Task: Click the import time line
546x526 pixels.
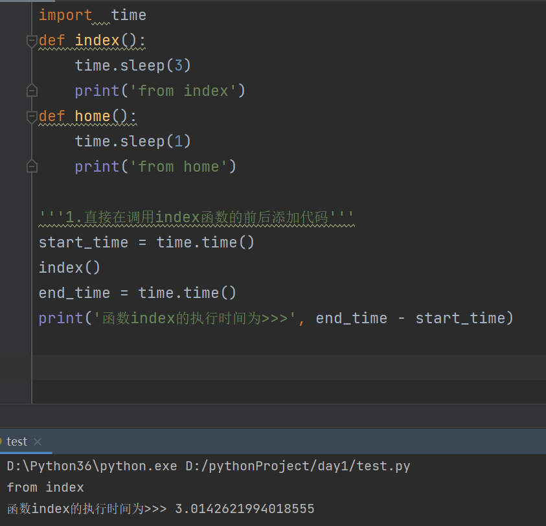Action: pyautogui.click(x=92, y=16)
